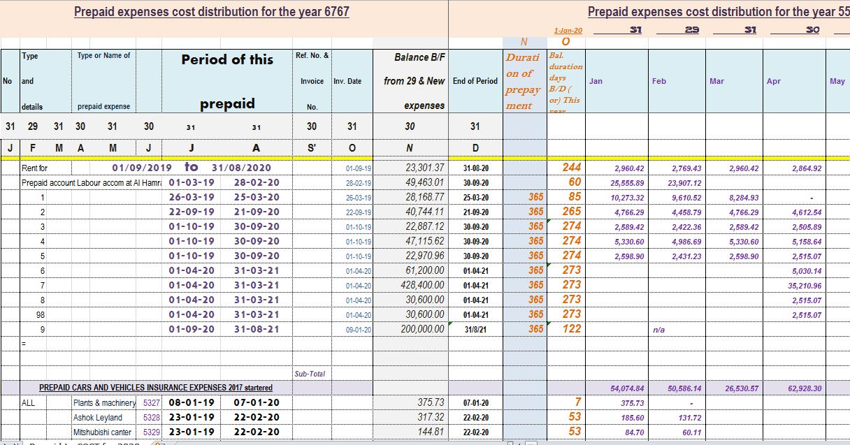
Task: Select the March value 8,284.93
Action: click(x=742, y=198)
